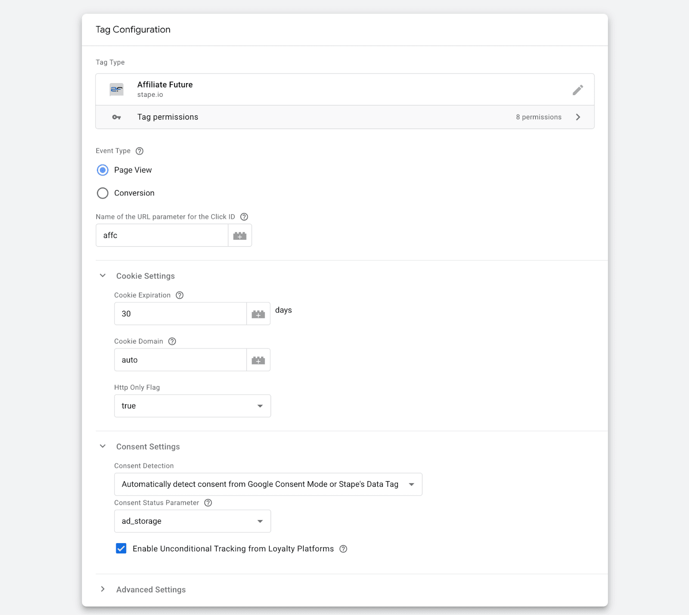689x615 pixels.
Task: Click the Affiliate Future logo icon
Action: click(x=116, y=89)
